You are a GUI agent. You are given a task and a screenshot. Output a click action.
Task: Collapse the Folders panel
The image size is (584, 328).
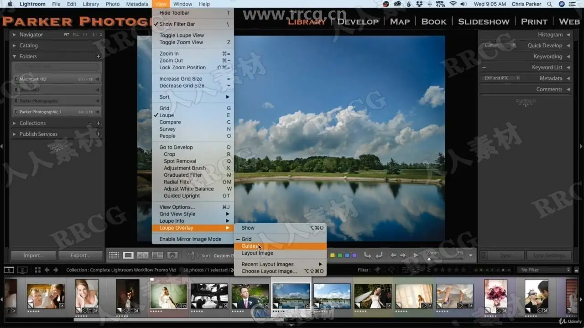pyautogui.click(x=14, y=56)
